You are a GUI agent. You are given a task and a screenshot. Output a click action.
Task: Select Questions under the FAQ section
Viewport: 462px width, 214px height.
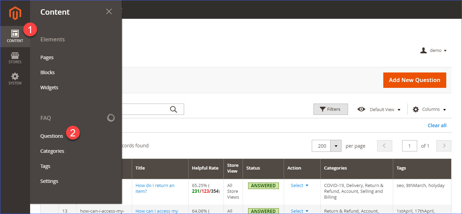point(52,136)
